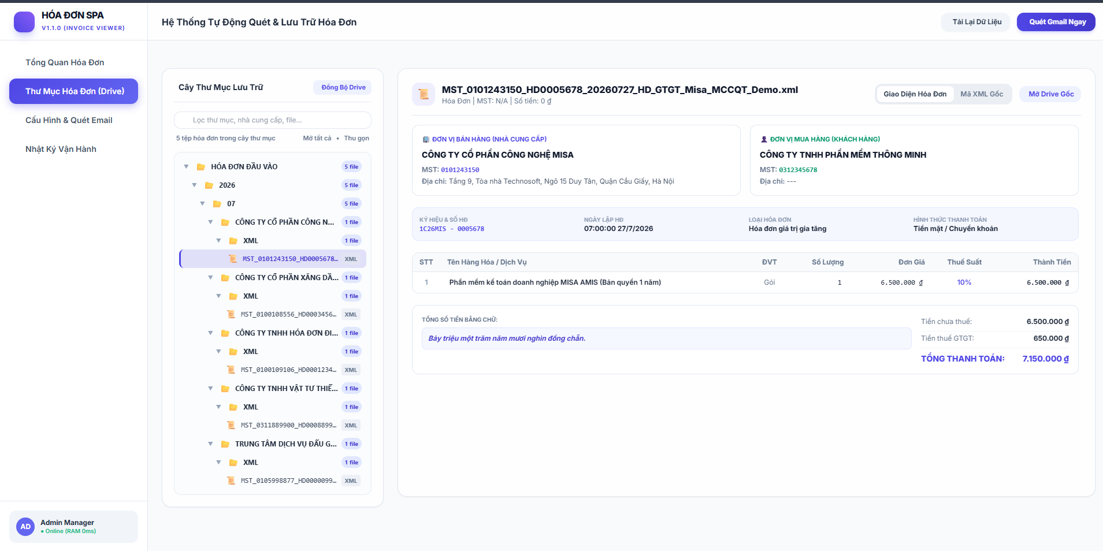Click the TRUNG TÂM DỊCH VỤ ĐẤU G... folder icon
Screen dimensions: 1103x551
click(225, 444)
